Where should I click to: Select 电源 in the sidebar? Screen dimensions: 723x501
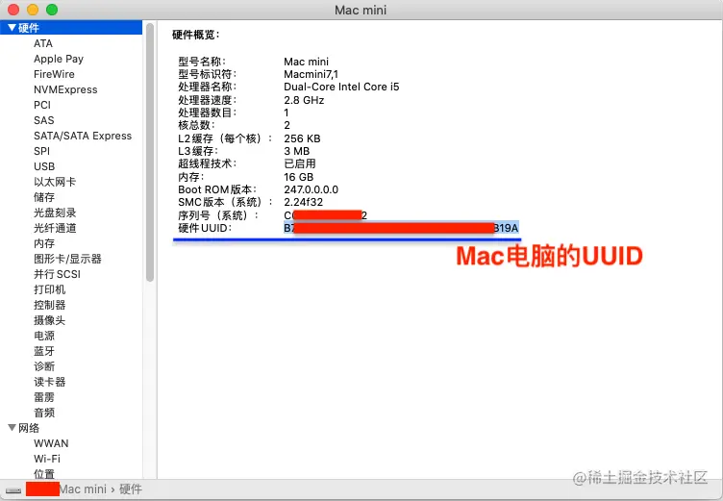(44, 336)
